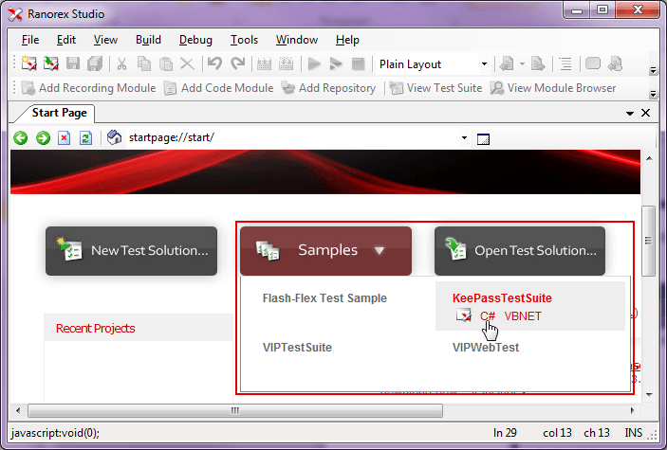Image resolution: width=667 pixels, height=450 pixels.
Task: Click the scroll left arrow
Action: [x=17, y=410]
